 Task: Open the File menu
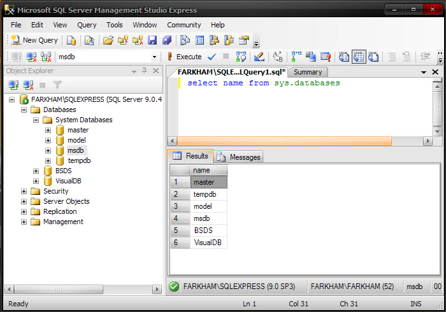click(16, 25)
